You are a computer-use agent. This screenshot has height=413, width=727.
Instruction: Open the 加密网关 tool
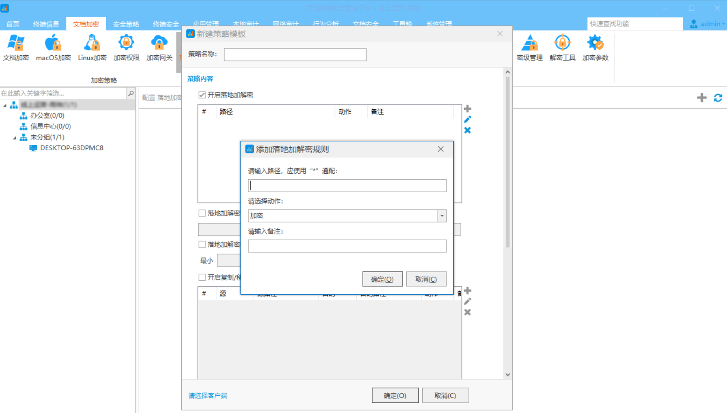159,48
